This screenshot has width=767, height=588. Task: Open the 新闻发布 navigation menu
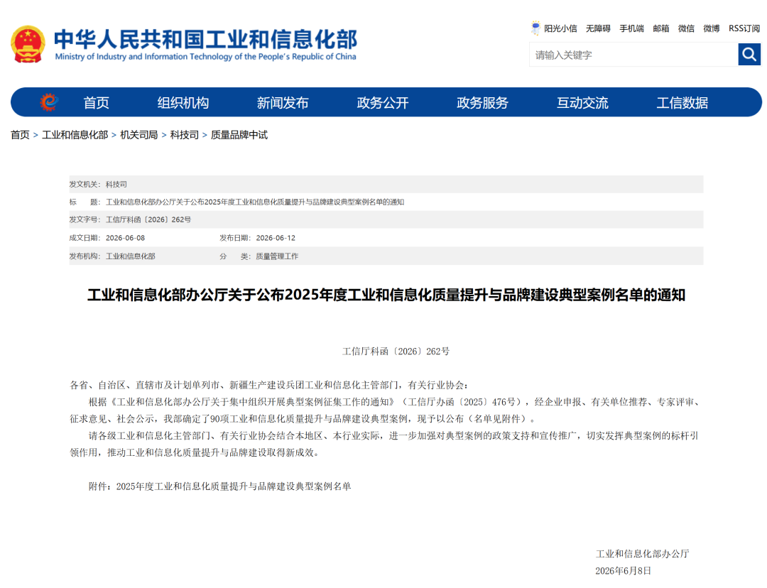coord(283,103)
